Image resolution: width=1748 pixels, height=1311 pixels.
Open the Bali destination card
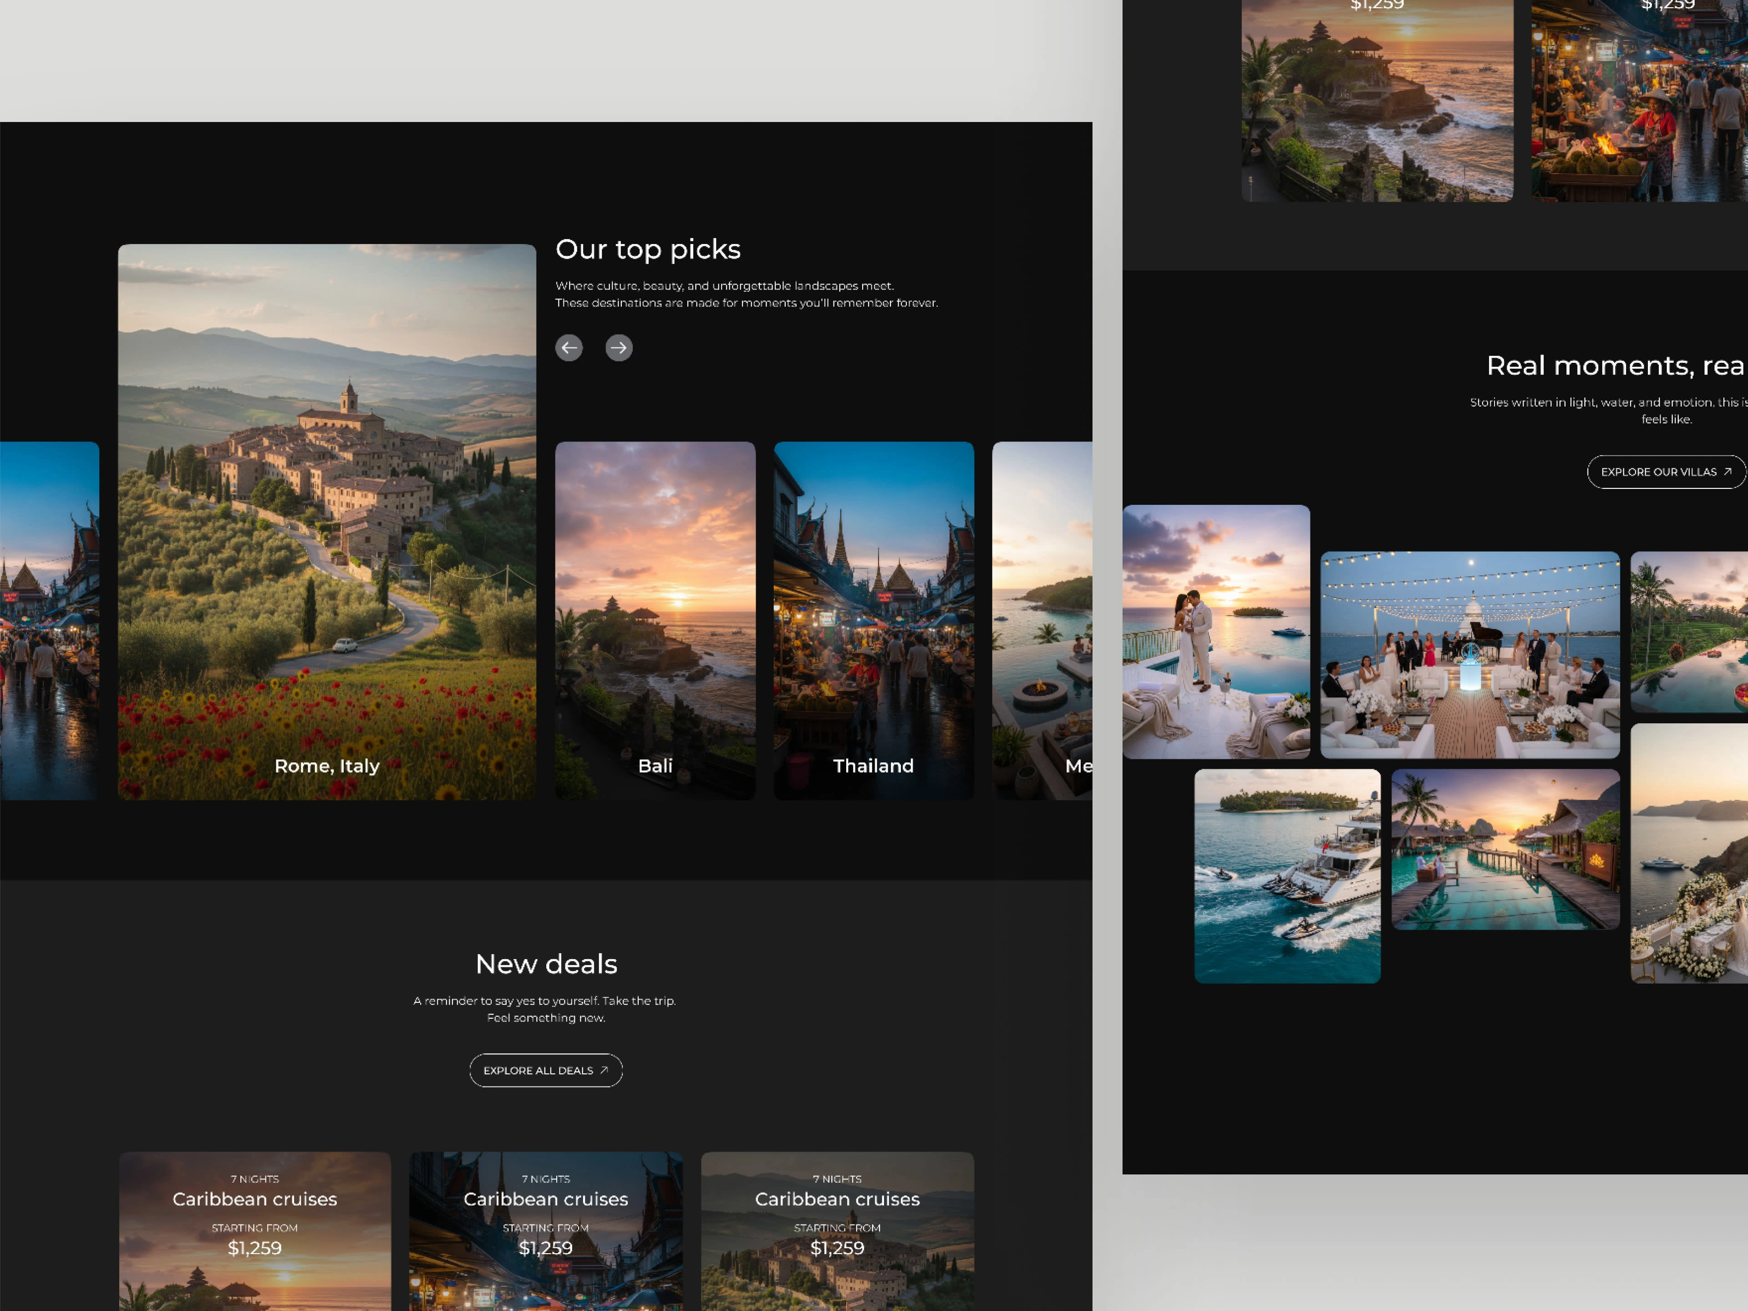(655, 620)
